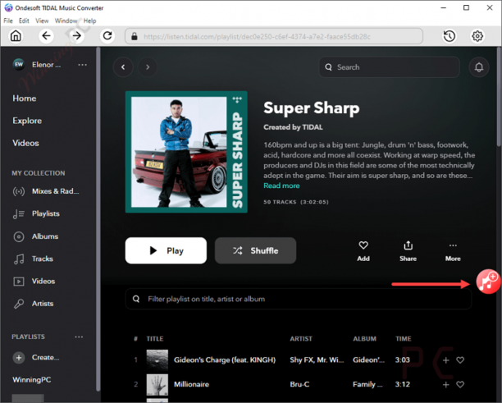
Task: Sort tracks by TITLE column
Action: coord(155,339)
